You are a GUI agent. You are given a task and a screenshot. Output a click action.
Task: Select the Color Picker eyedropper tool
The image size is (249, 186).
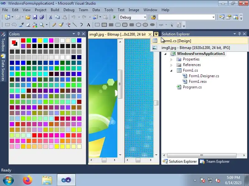coord(21,25)
